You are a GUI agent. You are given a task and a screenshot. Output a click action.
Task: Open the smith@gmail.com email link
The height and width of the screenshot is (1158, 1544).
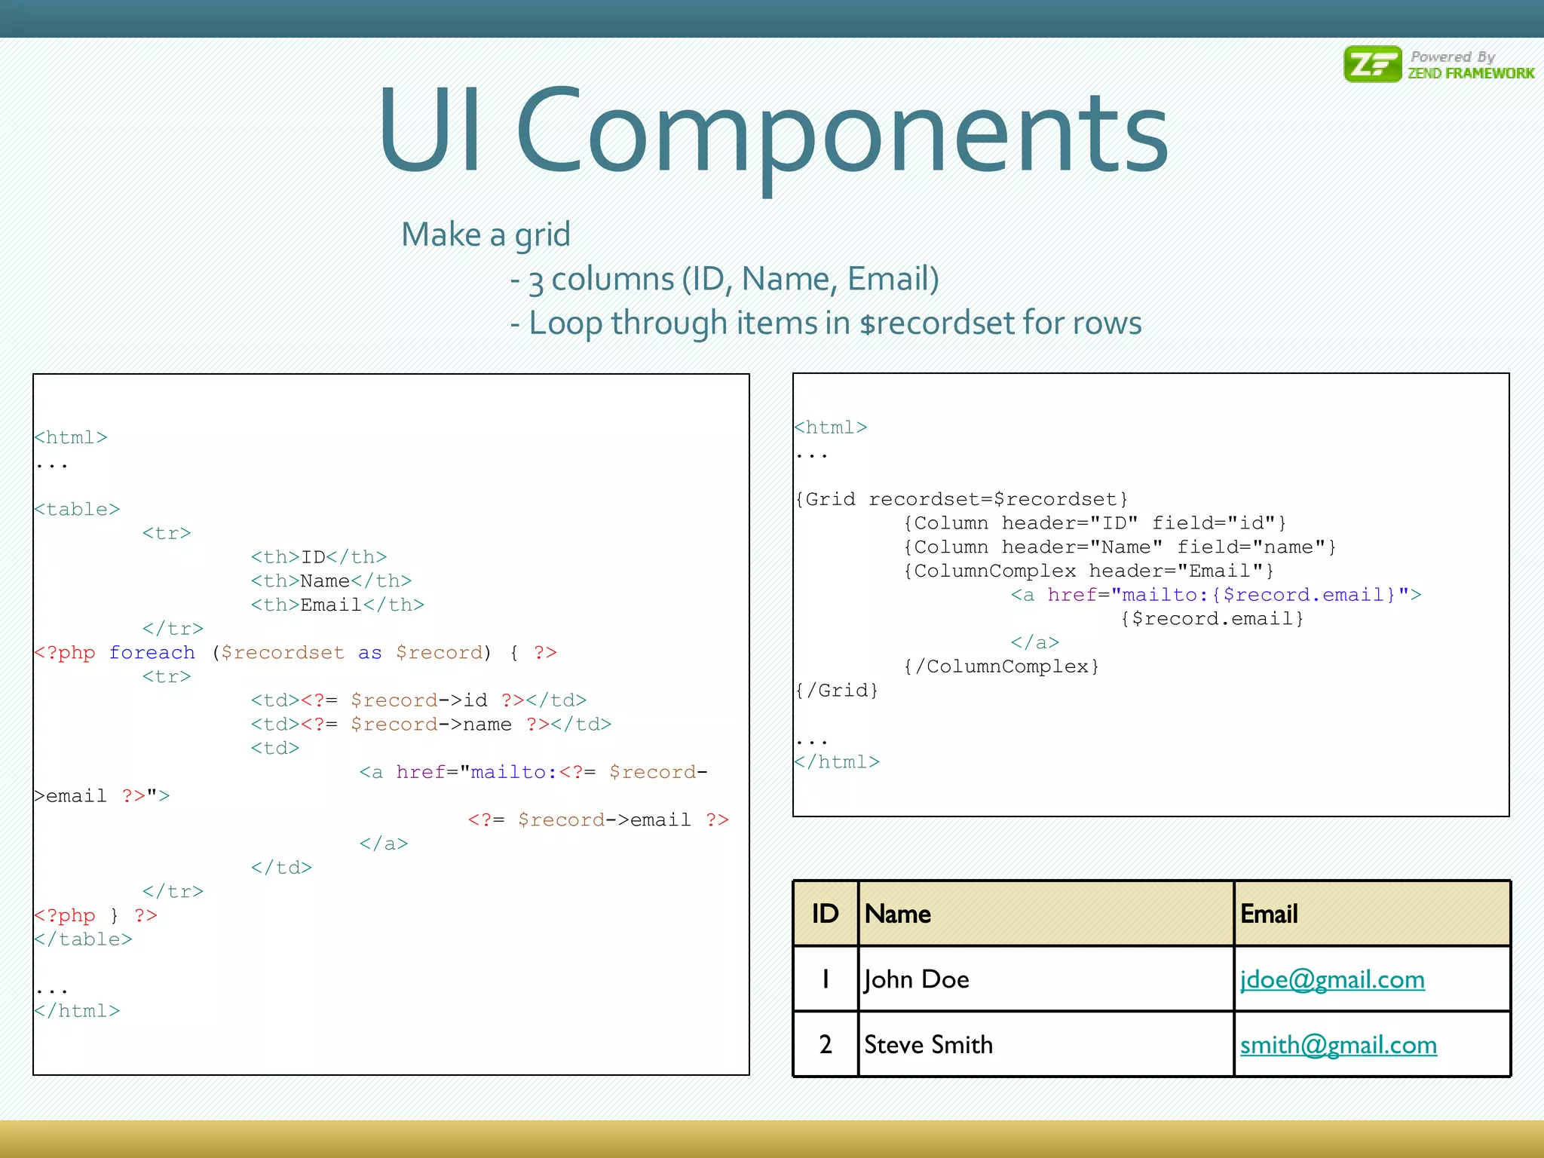point(1338,1045)
